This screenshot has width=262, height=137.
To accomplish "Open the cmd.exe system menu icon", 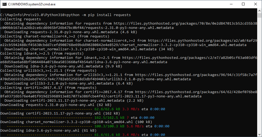I will (x=5, y=4).
